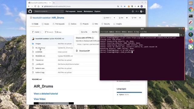Expand the master branch dropdown
Viewport: 194px width, 109px height.
pos(36,32)
